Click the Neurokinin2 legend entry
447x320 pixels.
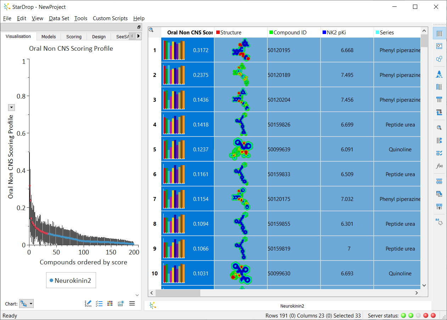(x=71, y=281)
